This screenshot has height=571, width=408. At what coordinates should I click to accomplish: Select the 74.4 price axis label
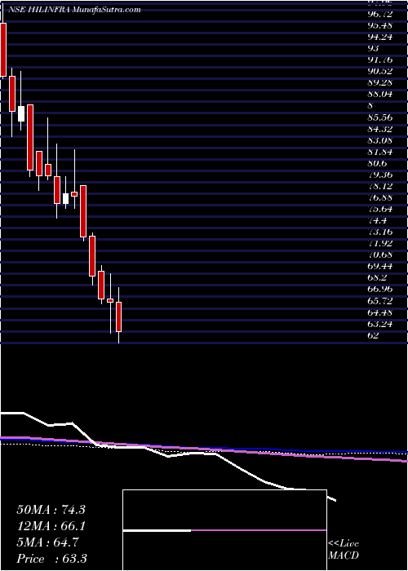[377, 220]
